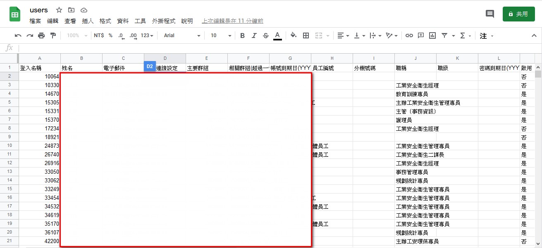542x248 pixels.
Task: Toggle bold formatting
Action: click(243, 35)
